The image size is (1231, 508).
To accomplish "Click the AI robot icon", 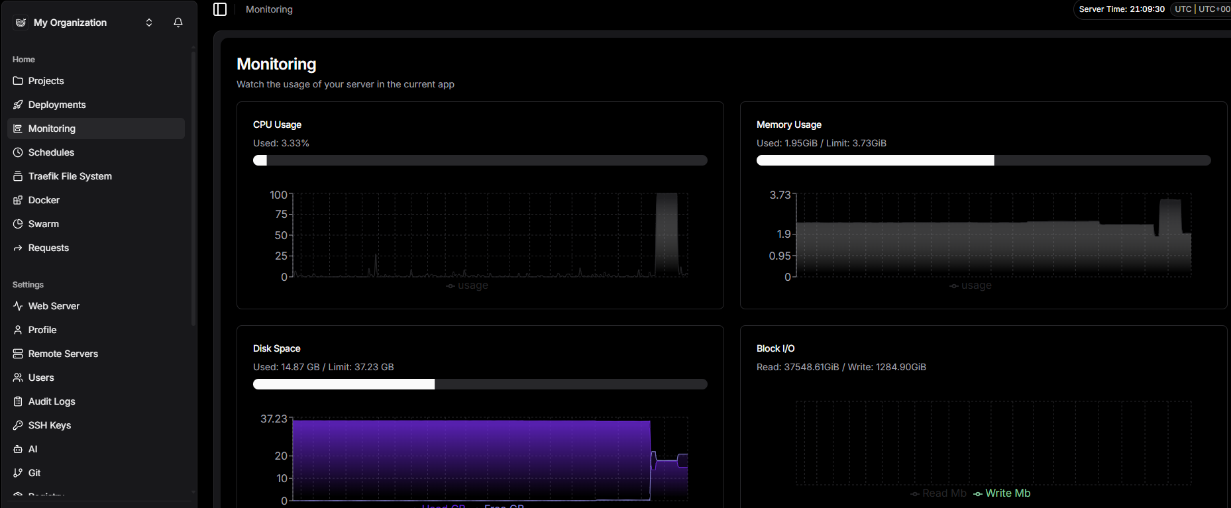I will 18,449.
